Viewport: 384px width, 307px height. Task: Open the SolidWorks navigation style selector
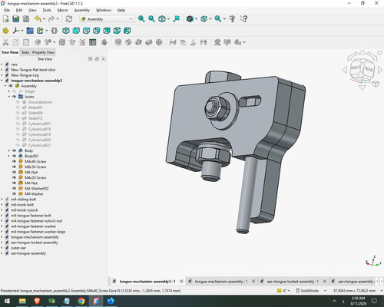point(311,291)
